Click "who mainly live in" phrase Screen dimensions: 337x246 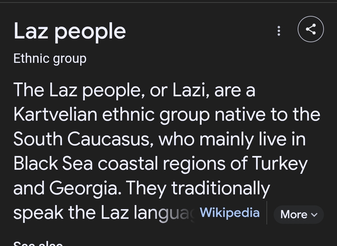click(x=232, y=139)
